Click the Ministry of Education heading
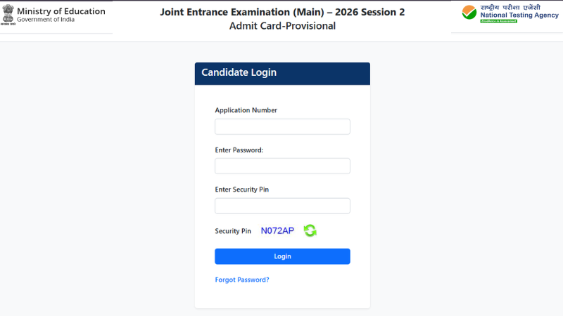This screenshot has width=563, height=316. tap(61, 11)
